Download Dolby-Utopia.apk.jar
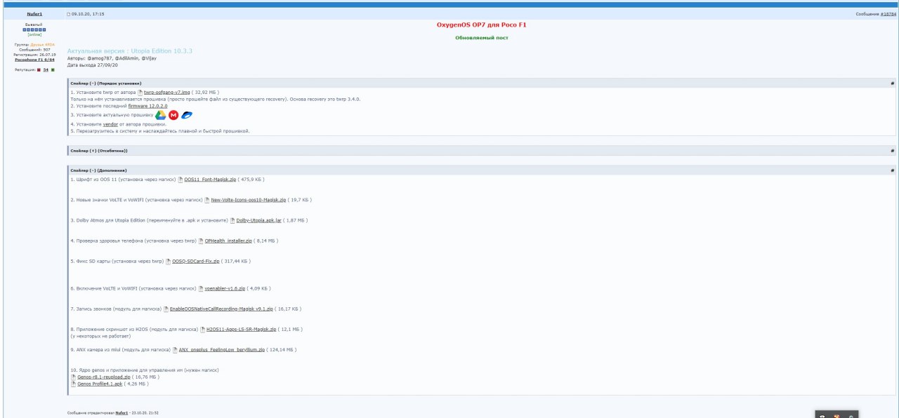Image resolution: width=899 pixels, height=418 pixels. 259,220
